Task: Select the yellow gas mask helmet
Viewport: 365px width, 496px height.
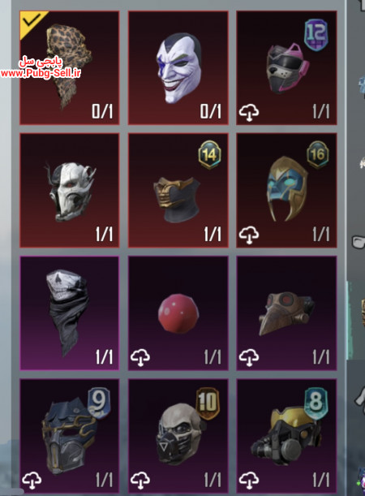Action: (x=286, y=436)
